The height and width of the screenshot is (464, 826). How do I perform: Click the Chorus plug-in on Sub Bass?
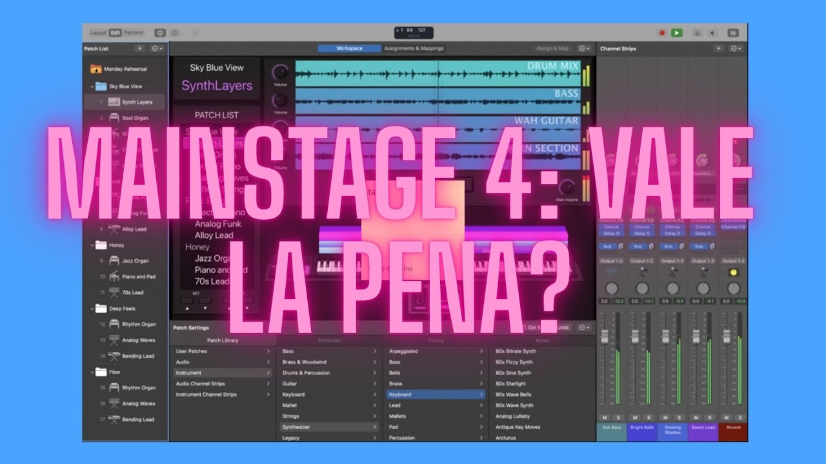[612, 227]
